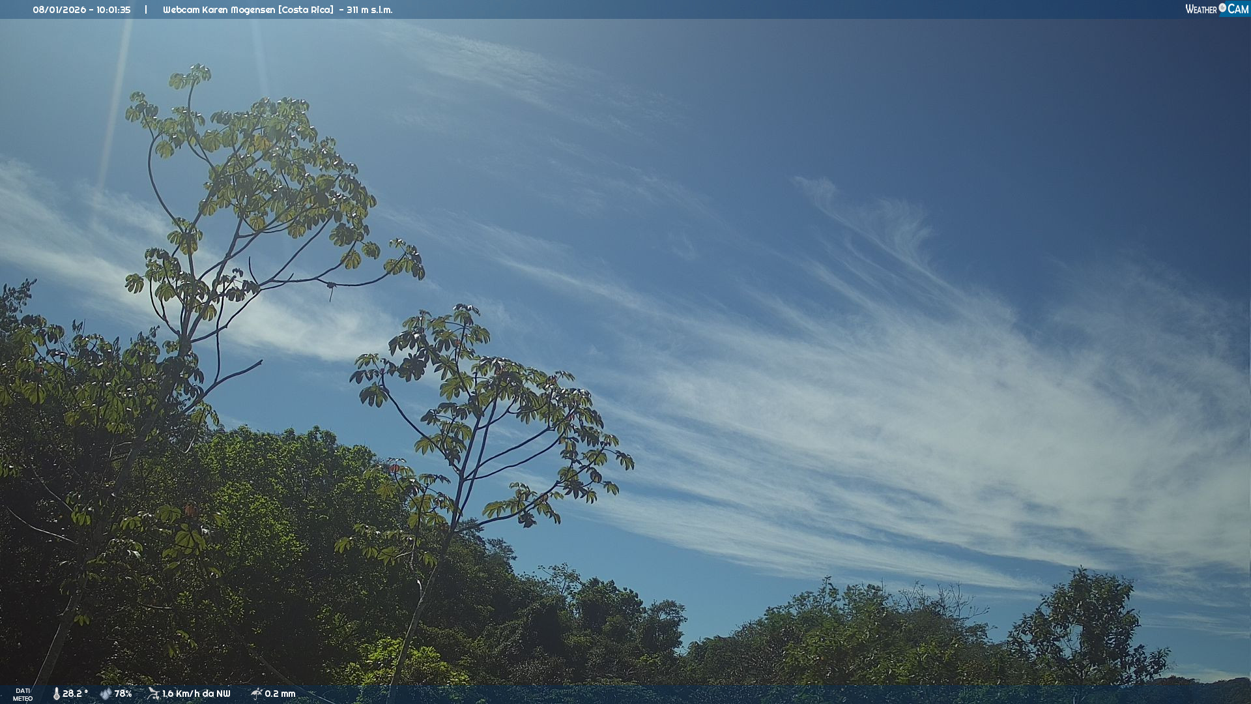This screenshot has height=704, width=1251.
Task: Click the humidity water drops icon
Action: click(106, 694)
